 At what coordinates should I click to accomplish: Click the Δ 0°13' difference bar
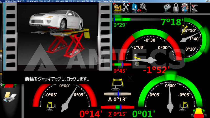pos(117,94)
